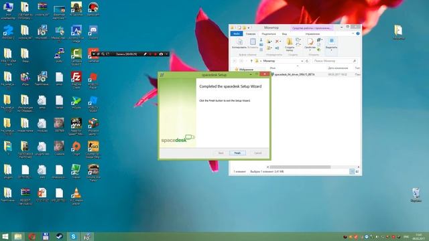
Task: Expand the address bar history dropdown
Action: (302, 61)
